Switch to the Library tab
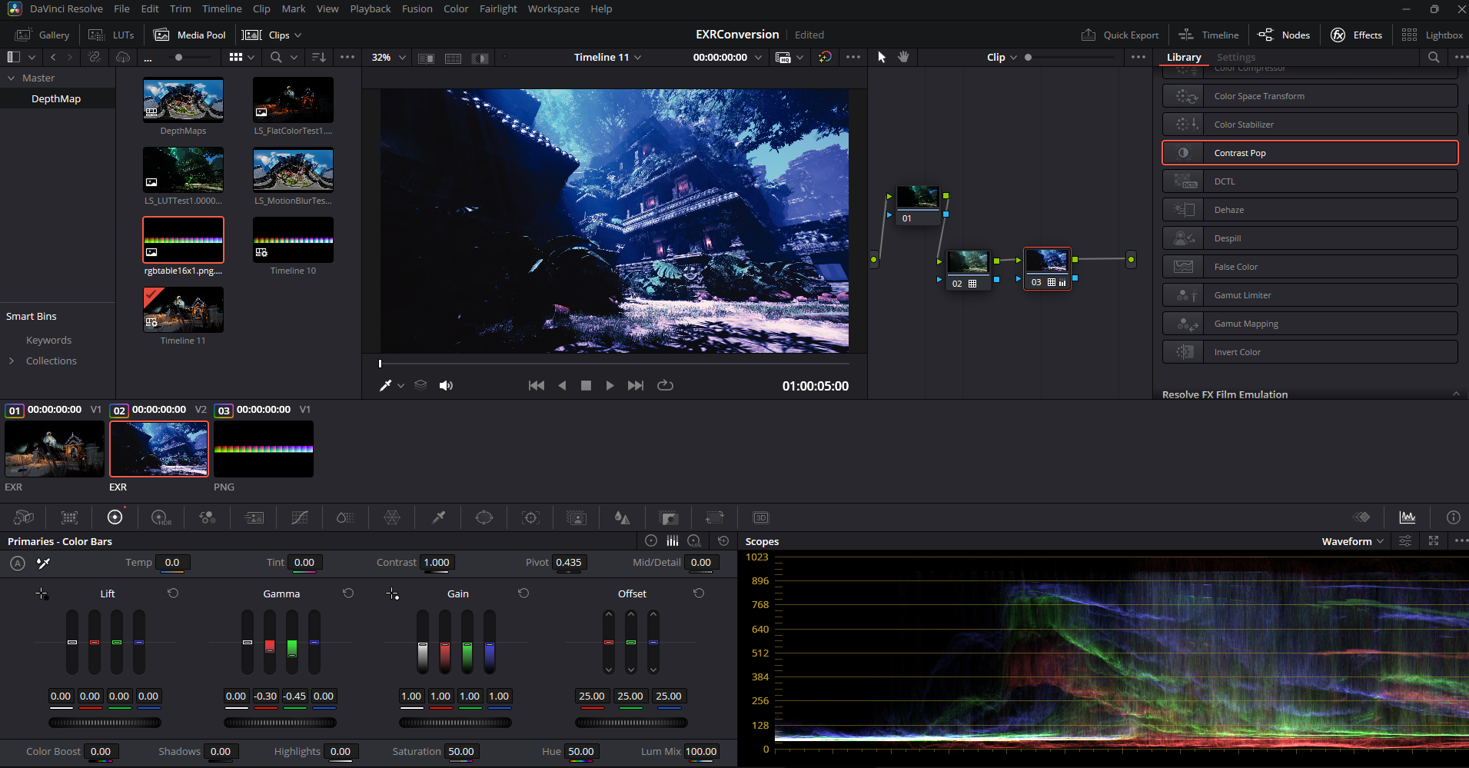The height and width of the screenshot is (768, 1469). 1184,57
